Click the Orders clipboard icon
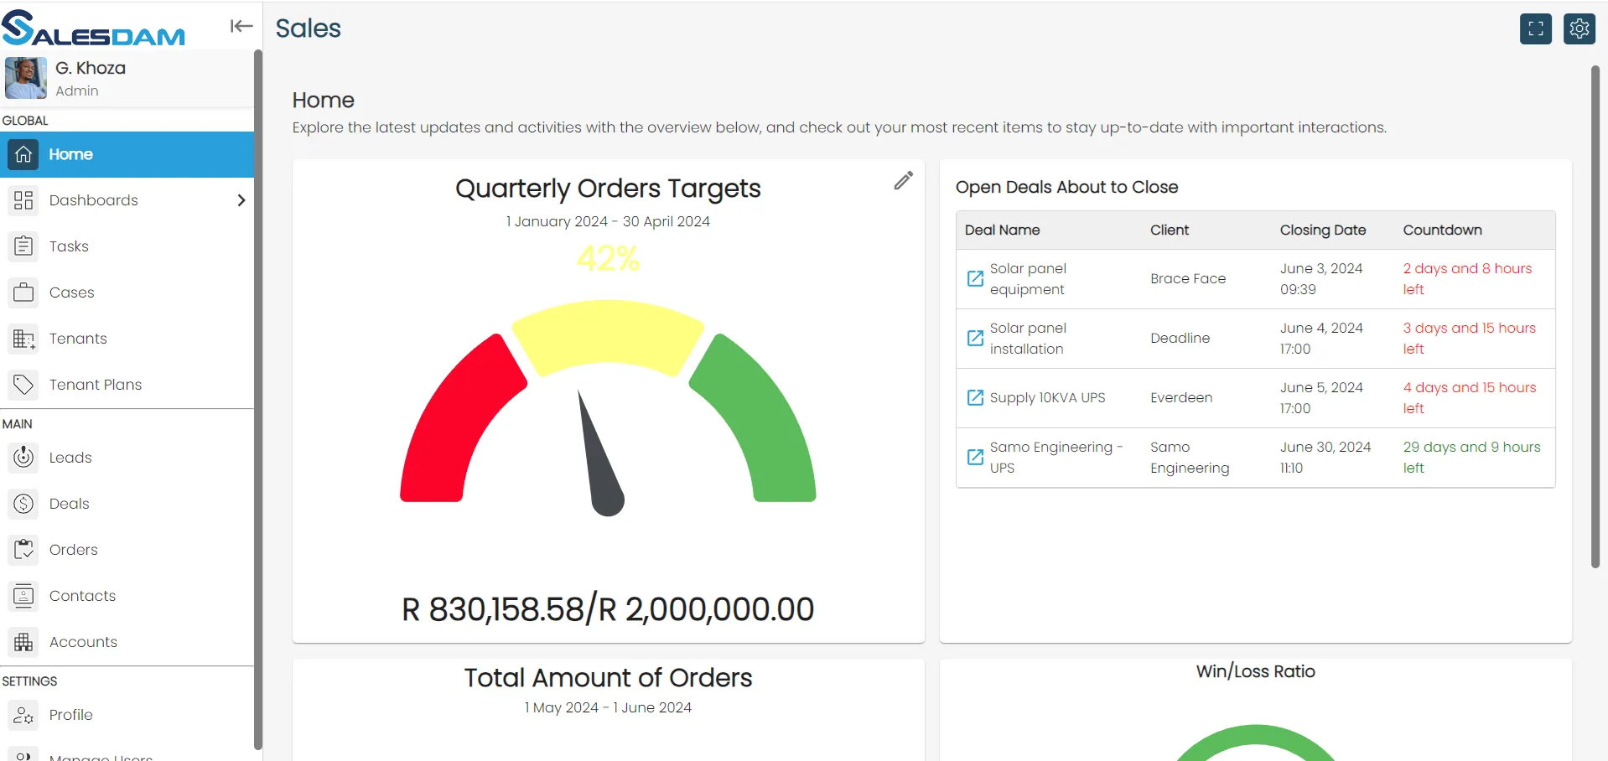 [23, 550]
